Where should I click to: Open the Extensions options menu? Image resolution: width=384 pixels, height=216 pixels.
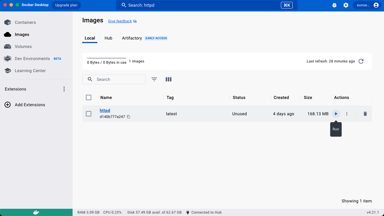pyautogui.click(x=64, y=89)
